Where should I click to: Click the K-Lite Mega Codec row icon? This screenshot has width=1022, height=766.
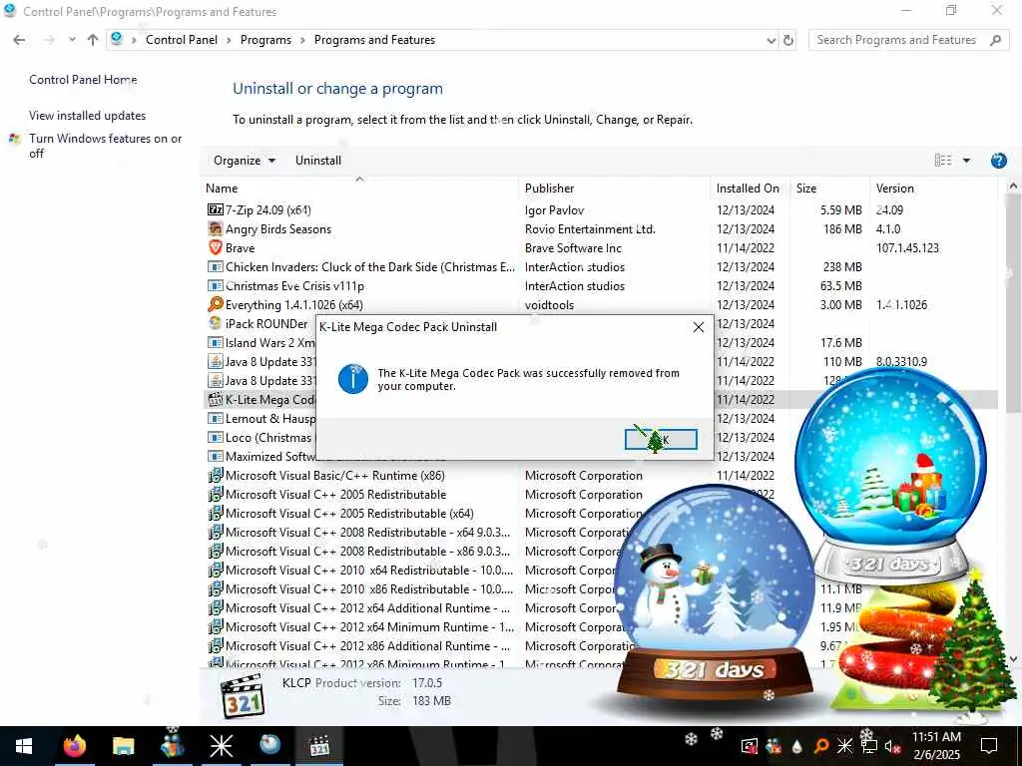[216, 399]
